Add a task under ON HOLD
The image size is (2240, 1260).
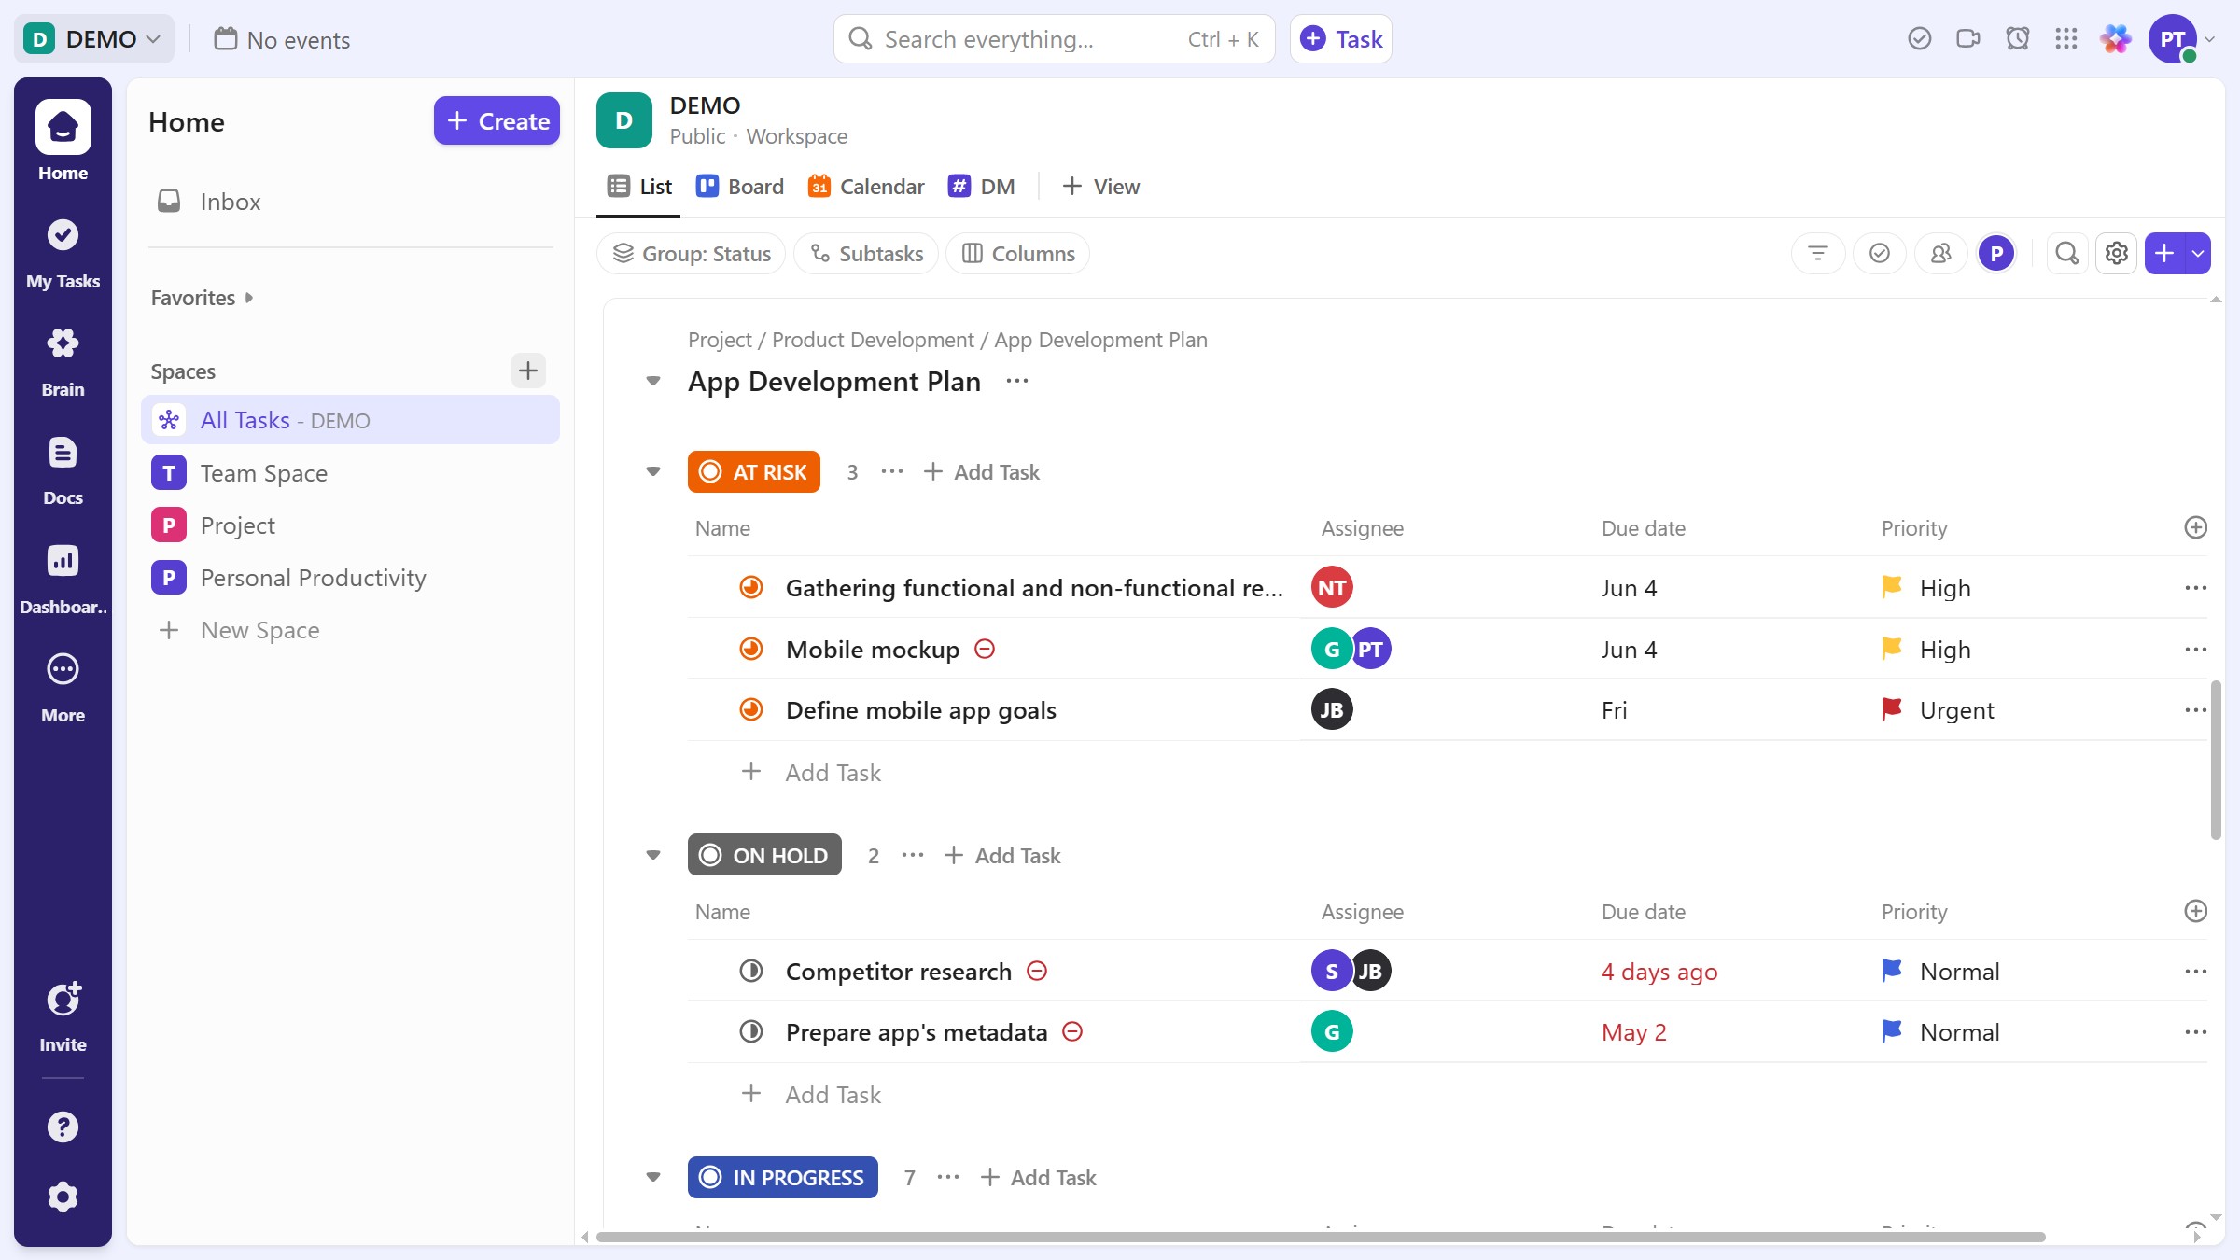1001,855
